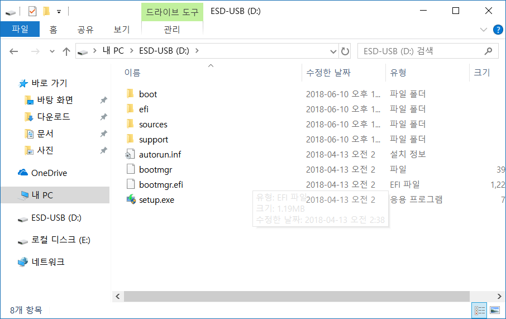Open the recent locations dropdown

coord(52,51)
